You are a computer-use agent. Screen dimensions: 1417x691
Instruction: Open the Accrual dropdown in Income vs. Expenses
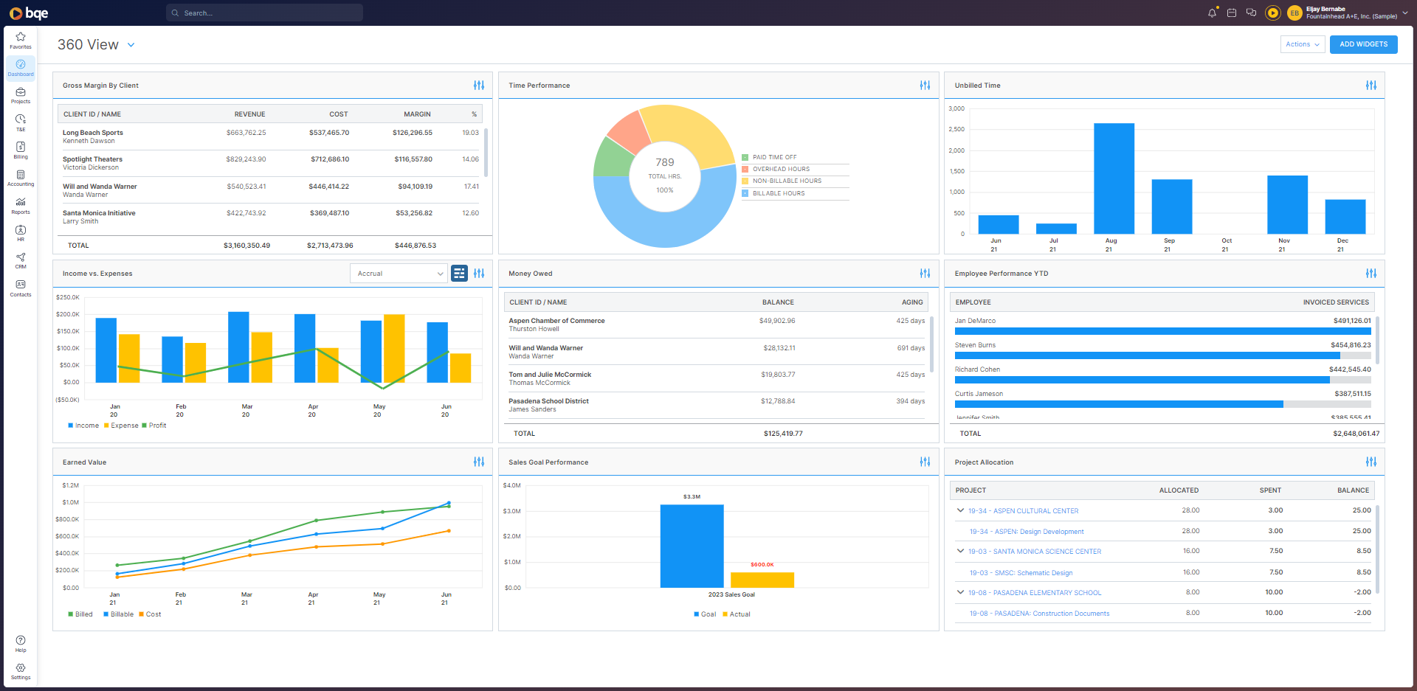coord(399,273)
